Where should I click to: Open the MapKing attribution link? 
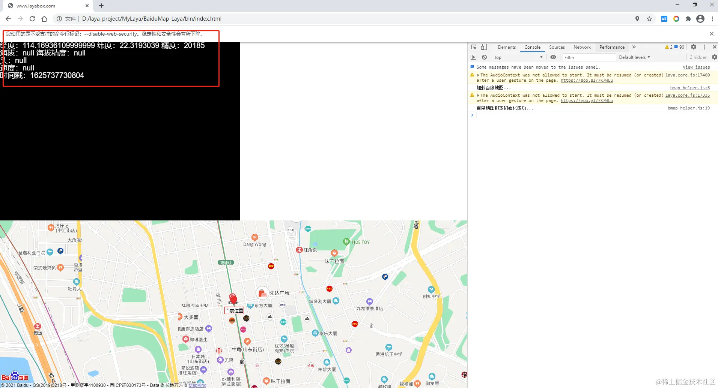point(197,385)
